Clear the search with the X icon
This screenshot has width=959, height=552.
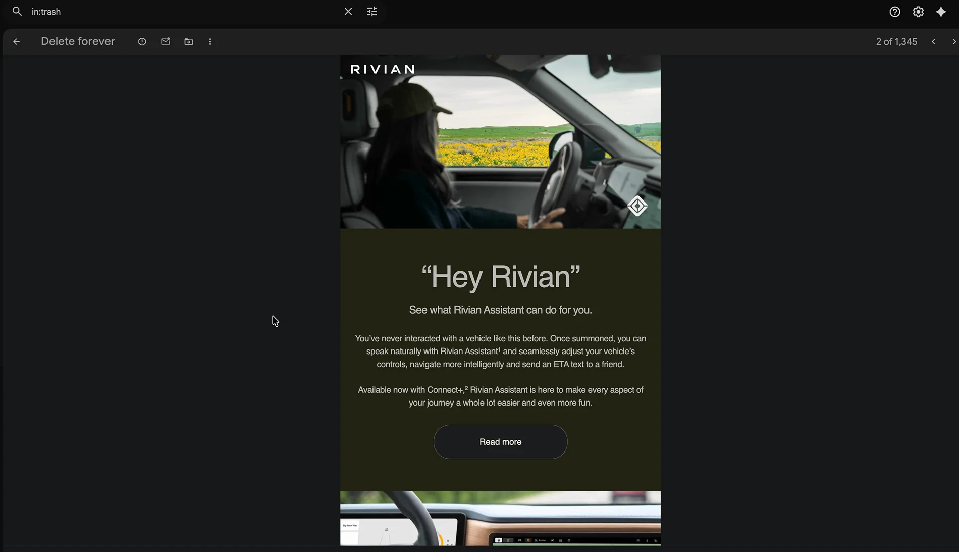coord(348,11)
